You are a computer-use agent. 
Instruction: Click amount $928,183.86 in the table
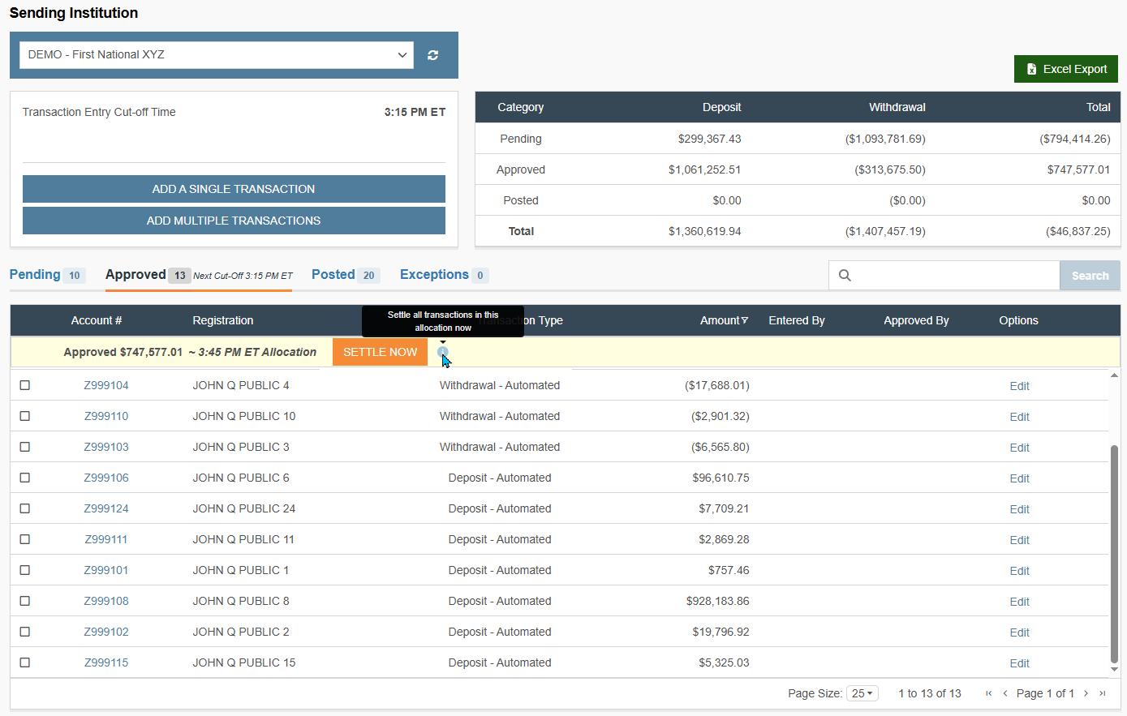tap(718, 601)
